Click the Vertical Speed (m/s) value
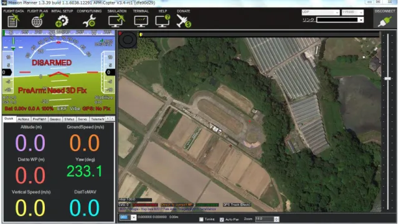Screen dimensions: 399x224 tap(31, 208)
